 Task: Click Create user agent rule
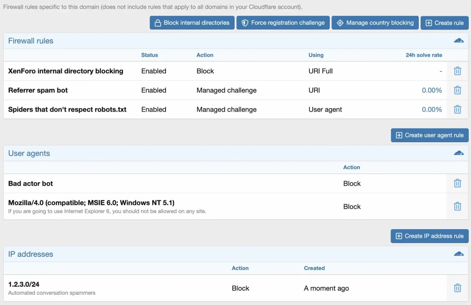coord(429,135)
